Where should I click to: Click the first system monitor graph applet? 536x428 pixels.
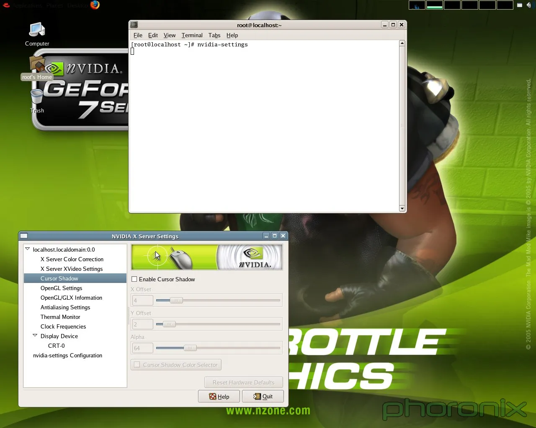coord(417,5)
